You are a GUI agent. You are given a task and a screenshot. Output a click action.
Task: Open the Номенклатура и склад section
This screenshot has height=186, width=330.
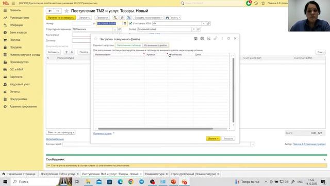(x=25, y=55)
